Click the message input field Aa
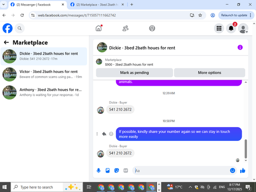This screenshot has width=256, height=192. [181, 171]
